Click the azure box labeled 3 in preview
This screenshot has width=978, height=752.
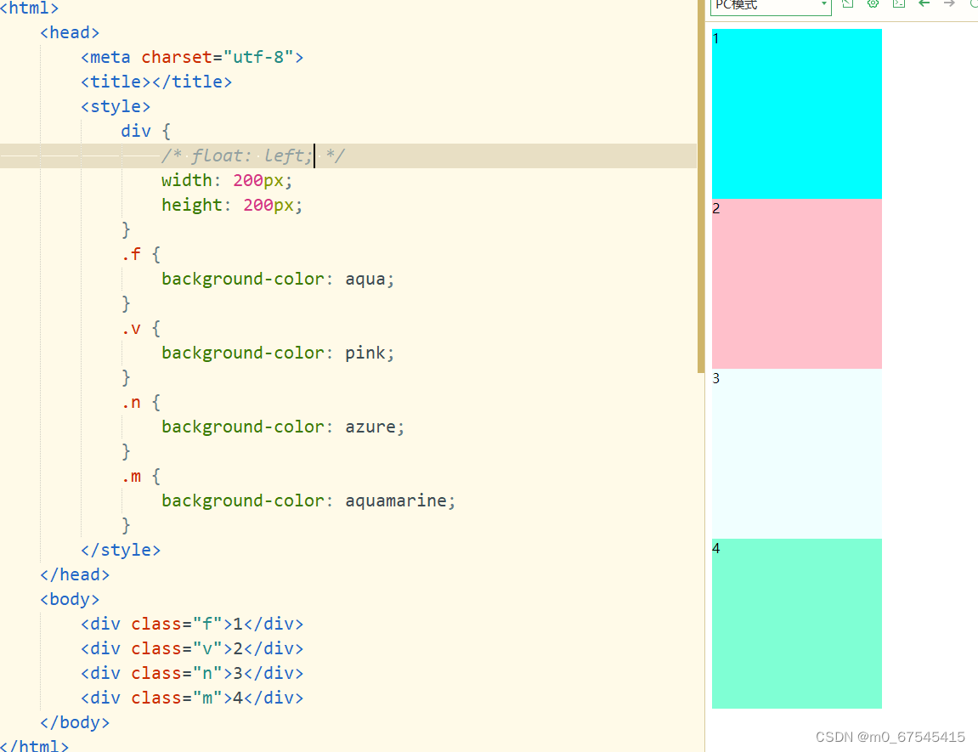(796, 453)
